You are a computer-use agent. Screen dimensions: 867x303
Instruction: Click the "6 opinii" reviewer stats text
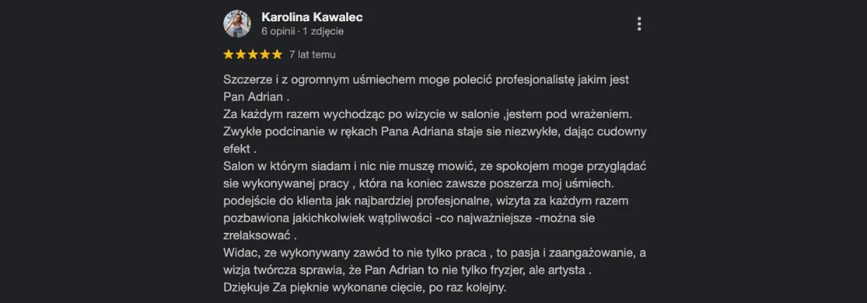point(279,32)
